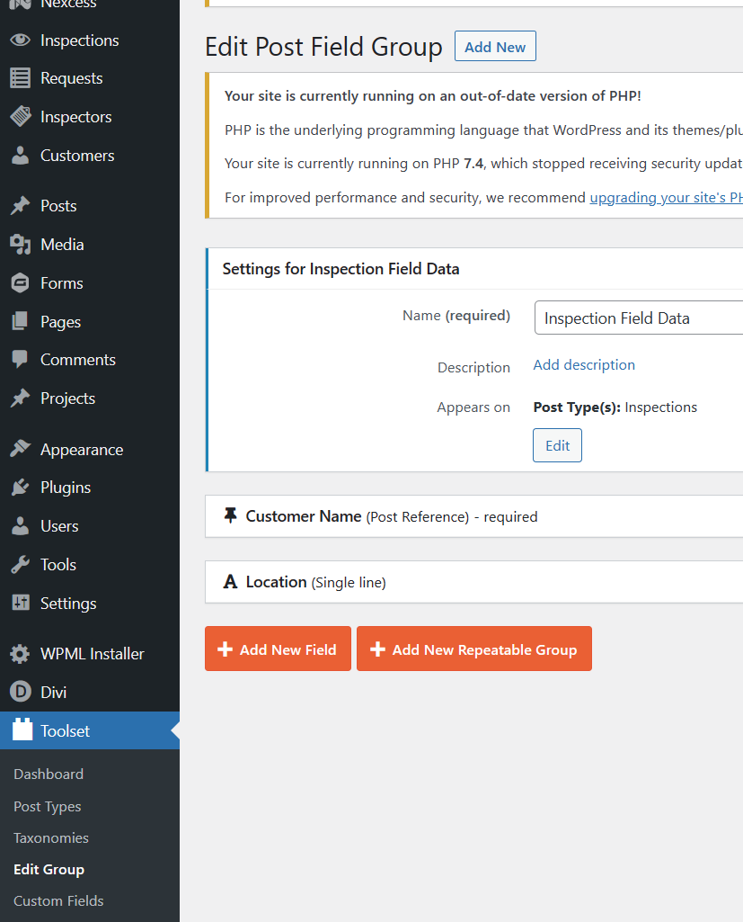Click the Divi circular D icon
This screenshot has width=743, height=922.
coord(20,693)
